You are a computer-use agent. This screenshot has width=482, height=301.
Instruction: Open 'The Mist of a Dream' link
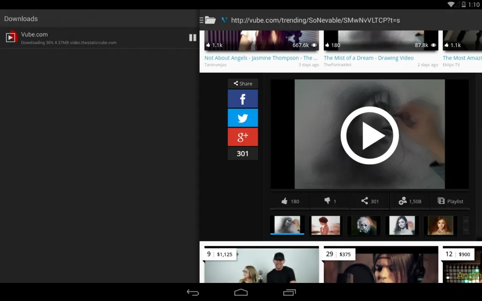[368, 58]
